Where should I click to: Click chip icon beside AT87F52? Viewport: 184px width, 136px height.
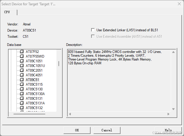click(x=22, y=51)
